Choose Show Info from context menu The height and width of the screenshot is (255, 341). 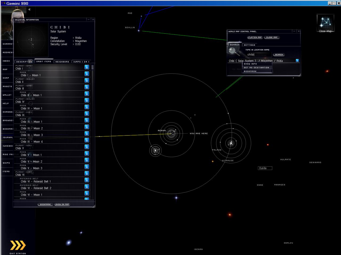pyautogui.click(x=257, y=64)
